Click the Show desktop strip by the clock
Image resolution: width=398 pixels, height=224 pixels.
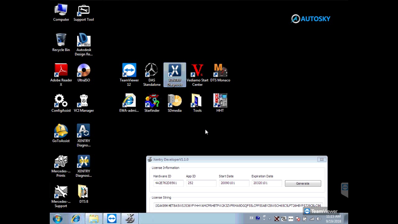(x=346, y=219)
